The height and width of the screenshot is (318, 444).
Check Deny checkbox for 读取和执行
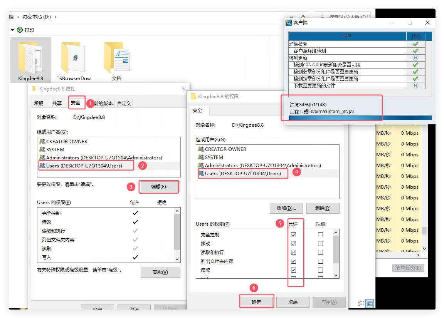point(320,252)
